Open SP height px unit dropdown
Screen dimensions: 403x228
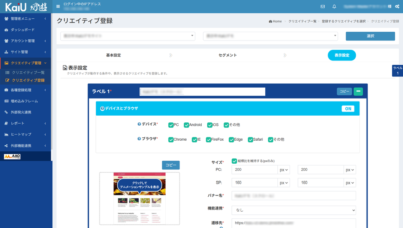(x=350, y=183)
